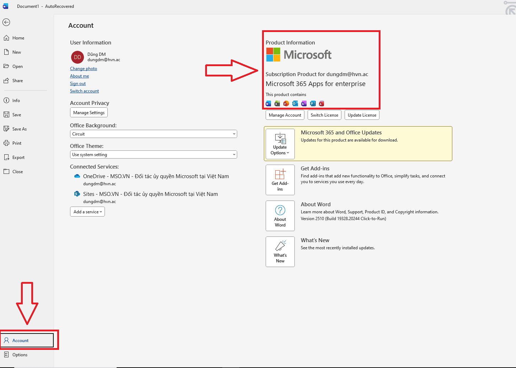This screenshot has width=516, height=368.
Task: Click the DD user avatar
Action: click(78, 57)
